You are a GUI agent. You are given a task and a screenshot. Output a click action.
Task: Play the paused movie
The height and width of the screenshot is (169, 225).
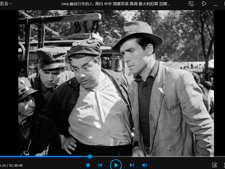pyautogui.click(x=116, y=165)
